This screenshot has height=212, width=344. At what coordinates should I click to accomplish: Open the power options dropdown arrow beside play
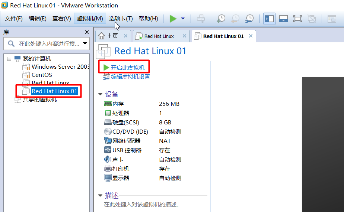183,19
